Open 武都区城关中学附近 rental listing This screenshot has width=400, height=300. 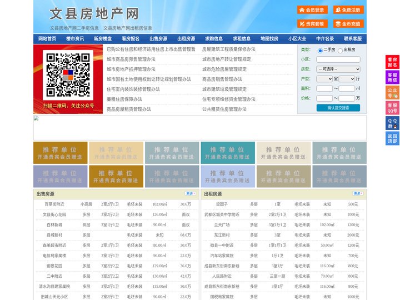tap(222, 214)
